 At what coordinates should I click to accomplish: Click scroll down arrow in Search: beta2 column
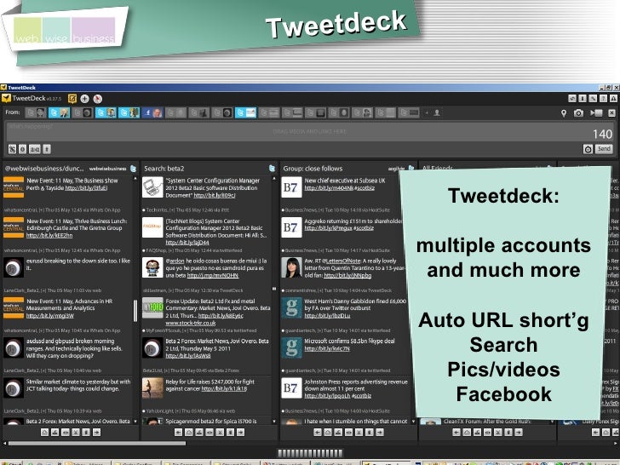[274, 422]
